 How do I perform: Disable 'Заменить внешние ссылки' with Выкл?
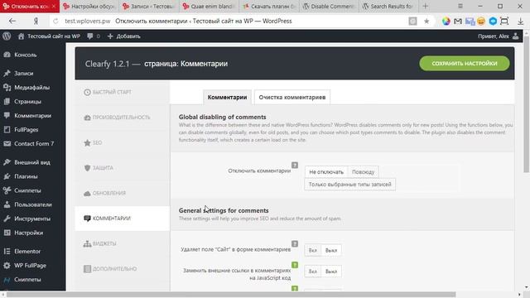[331, 272]
